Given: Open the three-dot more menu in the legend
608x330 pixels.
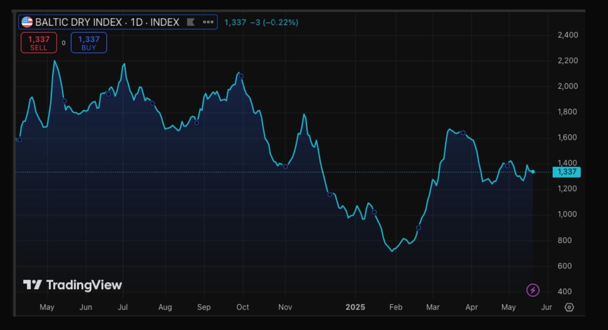Looking at the screenshot, I should click(x=208, y=22).
